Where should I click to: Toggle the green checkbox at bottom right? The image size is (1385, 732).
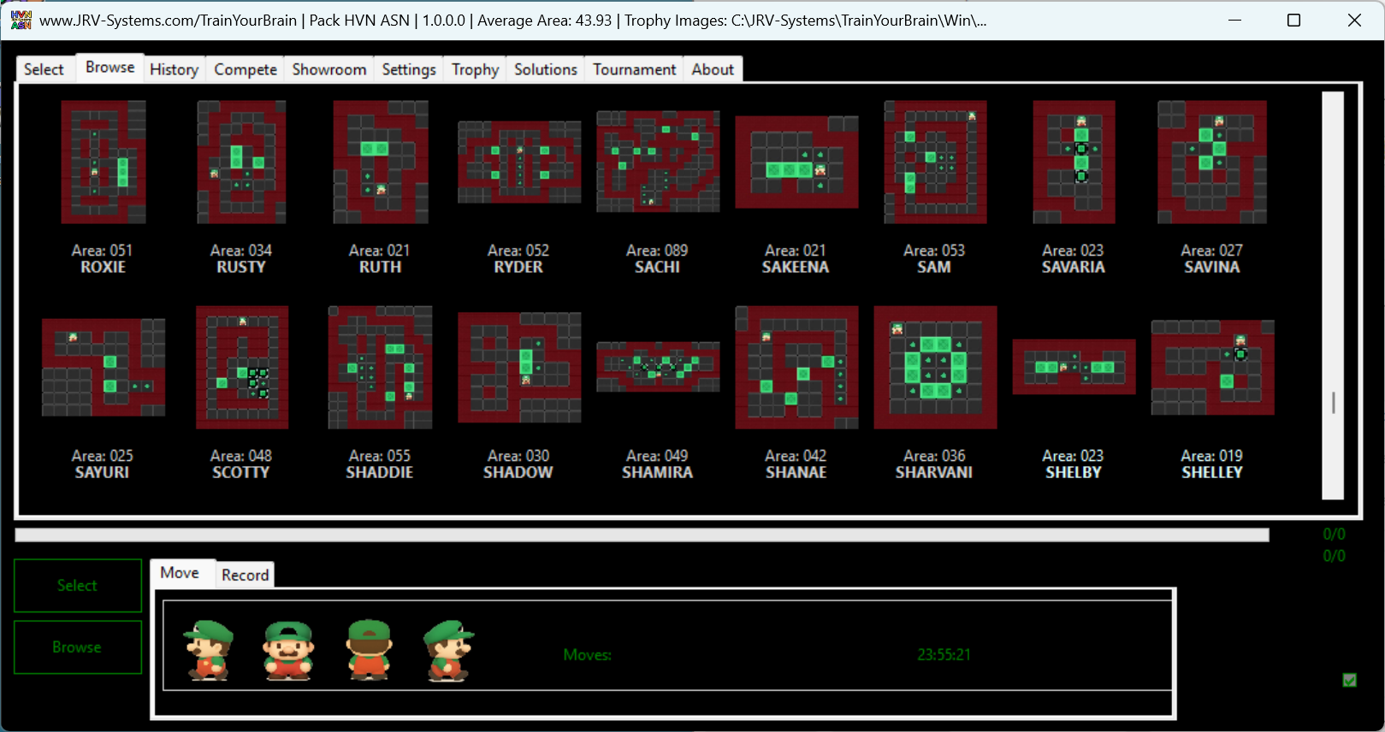pyautogui.click(x=1349, y=680)
